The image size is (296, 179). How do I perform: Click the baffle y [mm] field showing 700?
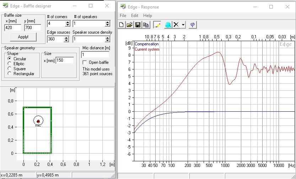click(x=33, y=28)
